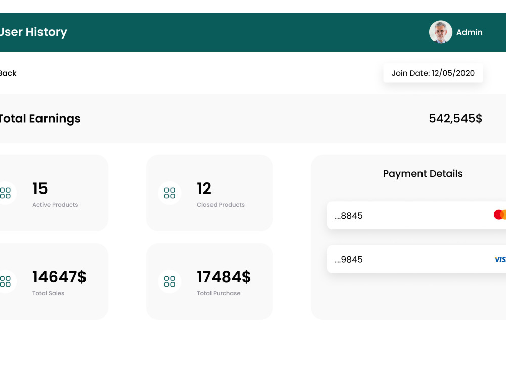Select the Mastercard logo on card 8845
The image size is (506, 379).
click(500, 215)
